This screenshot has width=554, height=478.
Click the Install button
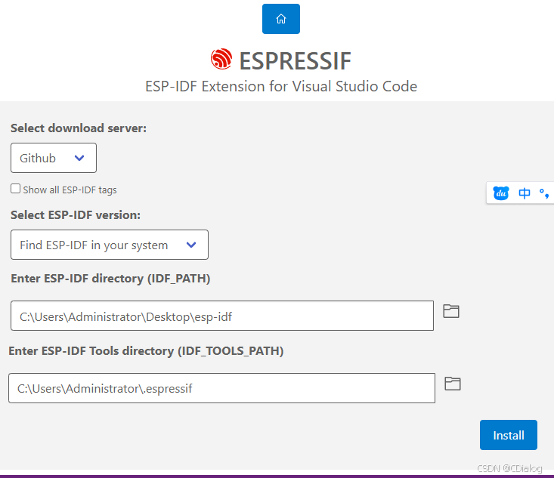pos(509,435)
